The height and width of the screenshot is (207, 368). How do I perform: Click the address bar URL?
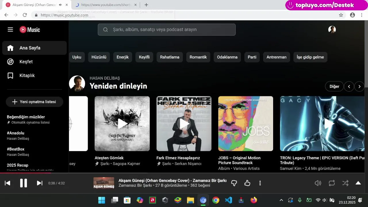point(64,15)
